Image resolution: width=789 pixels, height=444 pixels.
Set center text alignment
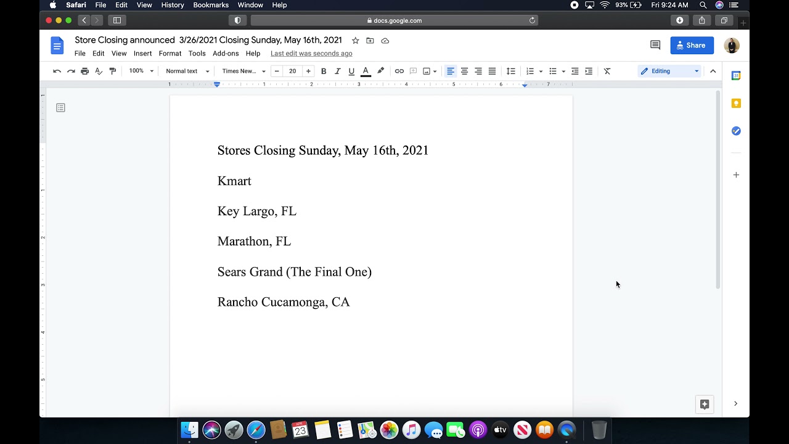coord(464,71)
